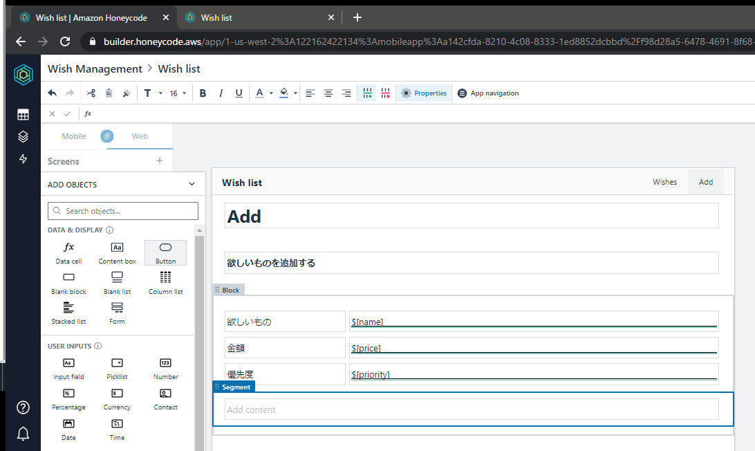The image size is (755, 451).
Task: Add a Currency input object
Action: click(117, 399)
